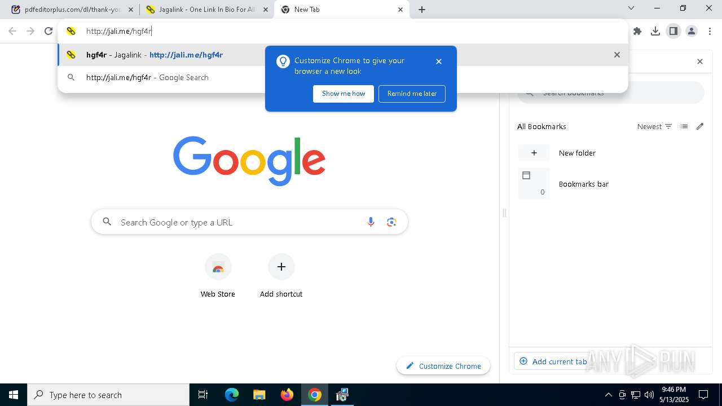The height and width of the screenshot is (406, 722).
Task: Switch bookmarks list view icon
Action: point(684,126)
